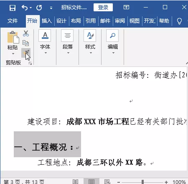This screenshot has height=184, width=188.
Task: Click the text 招标编号
Action: 131,75
